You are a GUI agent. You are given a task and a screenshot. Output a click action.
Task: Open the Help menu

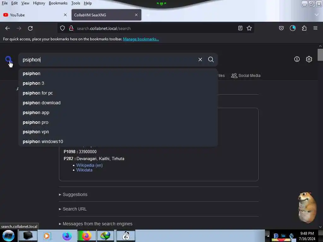[88, 3]
